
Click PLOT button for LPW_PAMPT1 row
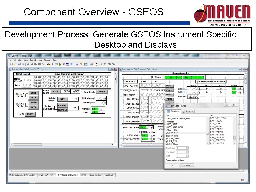[x=169, y=86]
